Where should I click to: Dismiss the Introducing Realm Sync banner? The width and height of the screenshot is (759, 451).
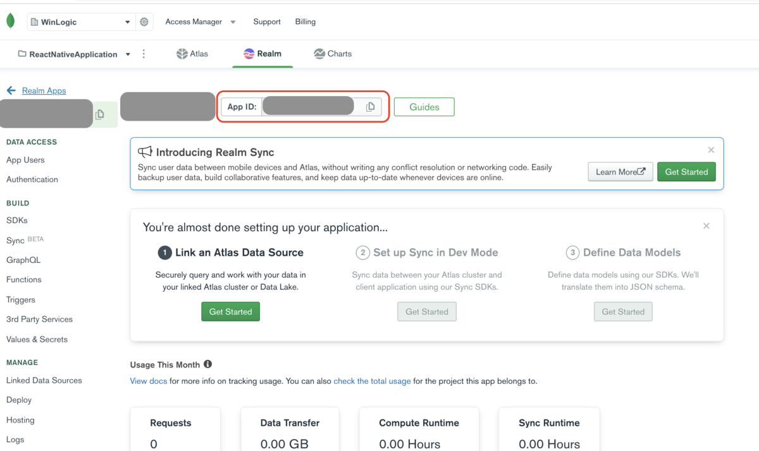[x=711, y=150]
